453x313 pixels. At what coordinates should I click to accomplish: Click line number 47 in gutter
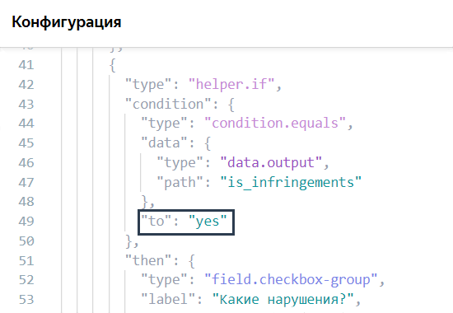coord(26,182)
